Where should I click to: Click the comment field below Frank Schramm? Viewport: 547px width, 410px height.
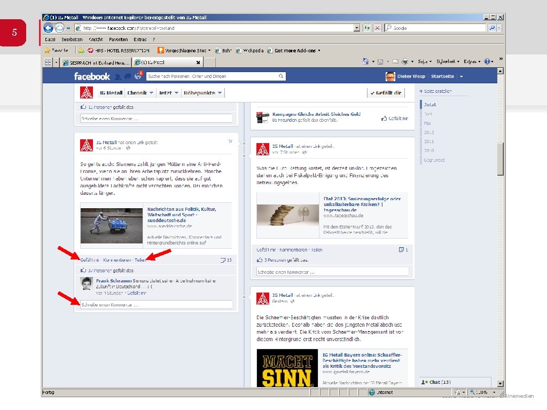[156, 305]
